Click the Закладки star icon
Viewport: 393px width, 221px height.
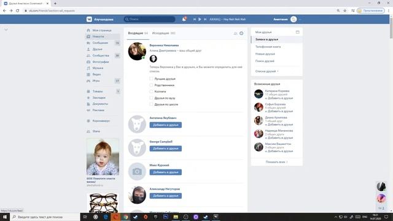click(x=88, y=98)
